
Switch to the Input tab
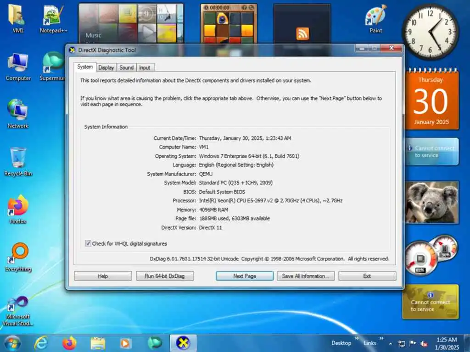145,68
